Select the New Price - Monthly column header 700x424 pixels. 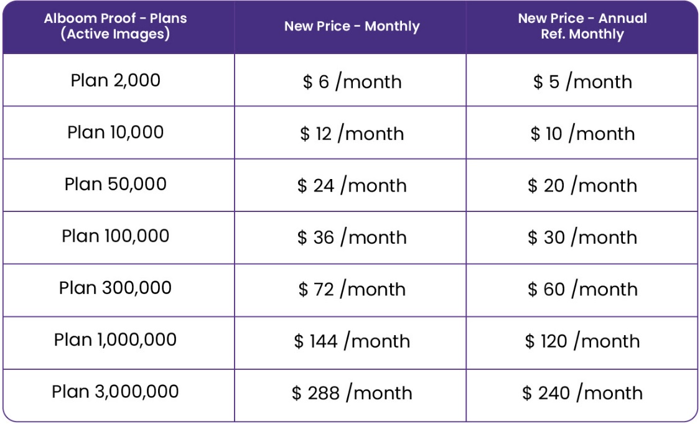[352, 26]
